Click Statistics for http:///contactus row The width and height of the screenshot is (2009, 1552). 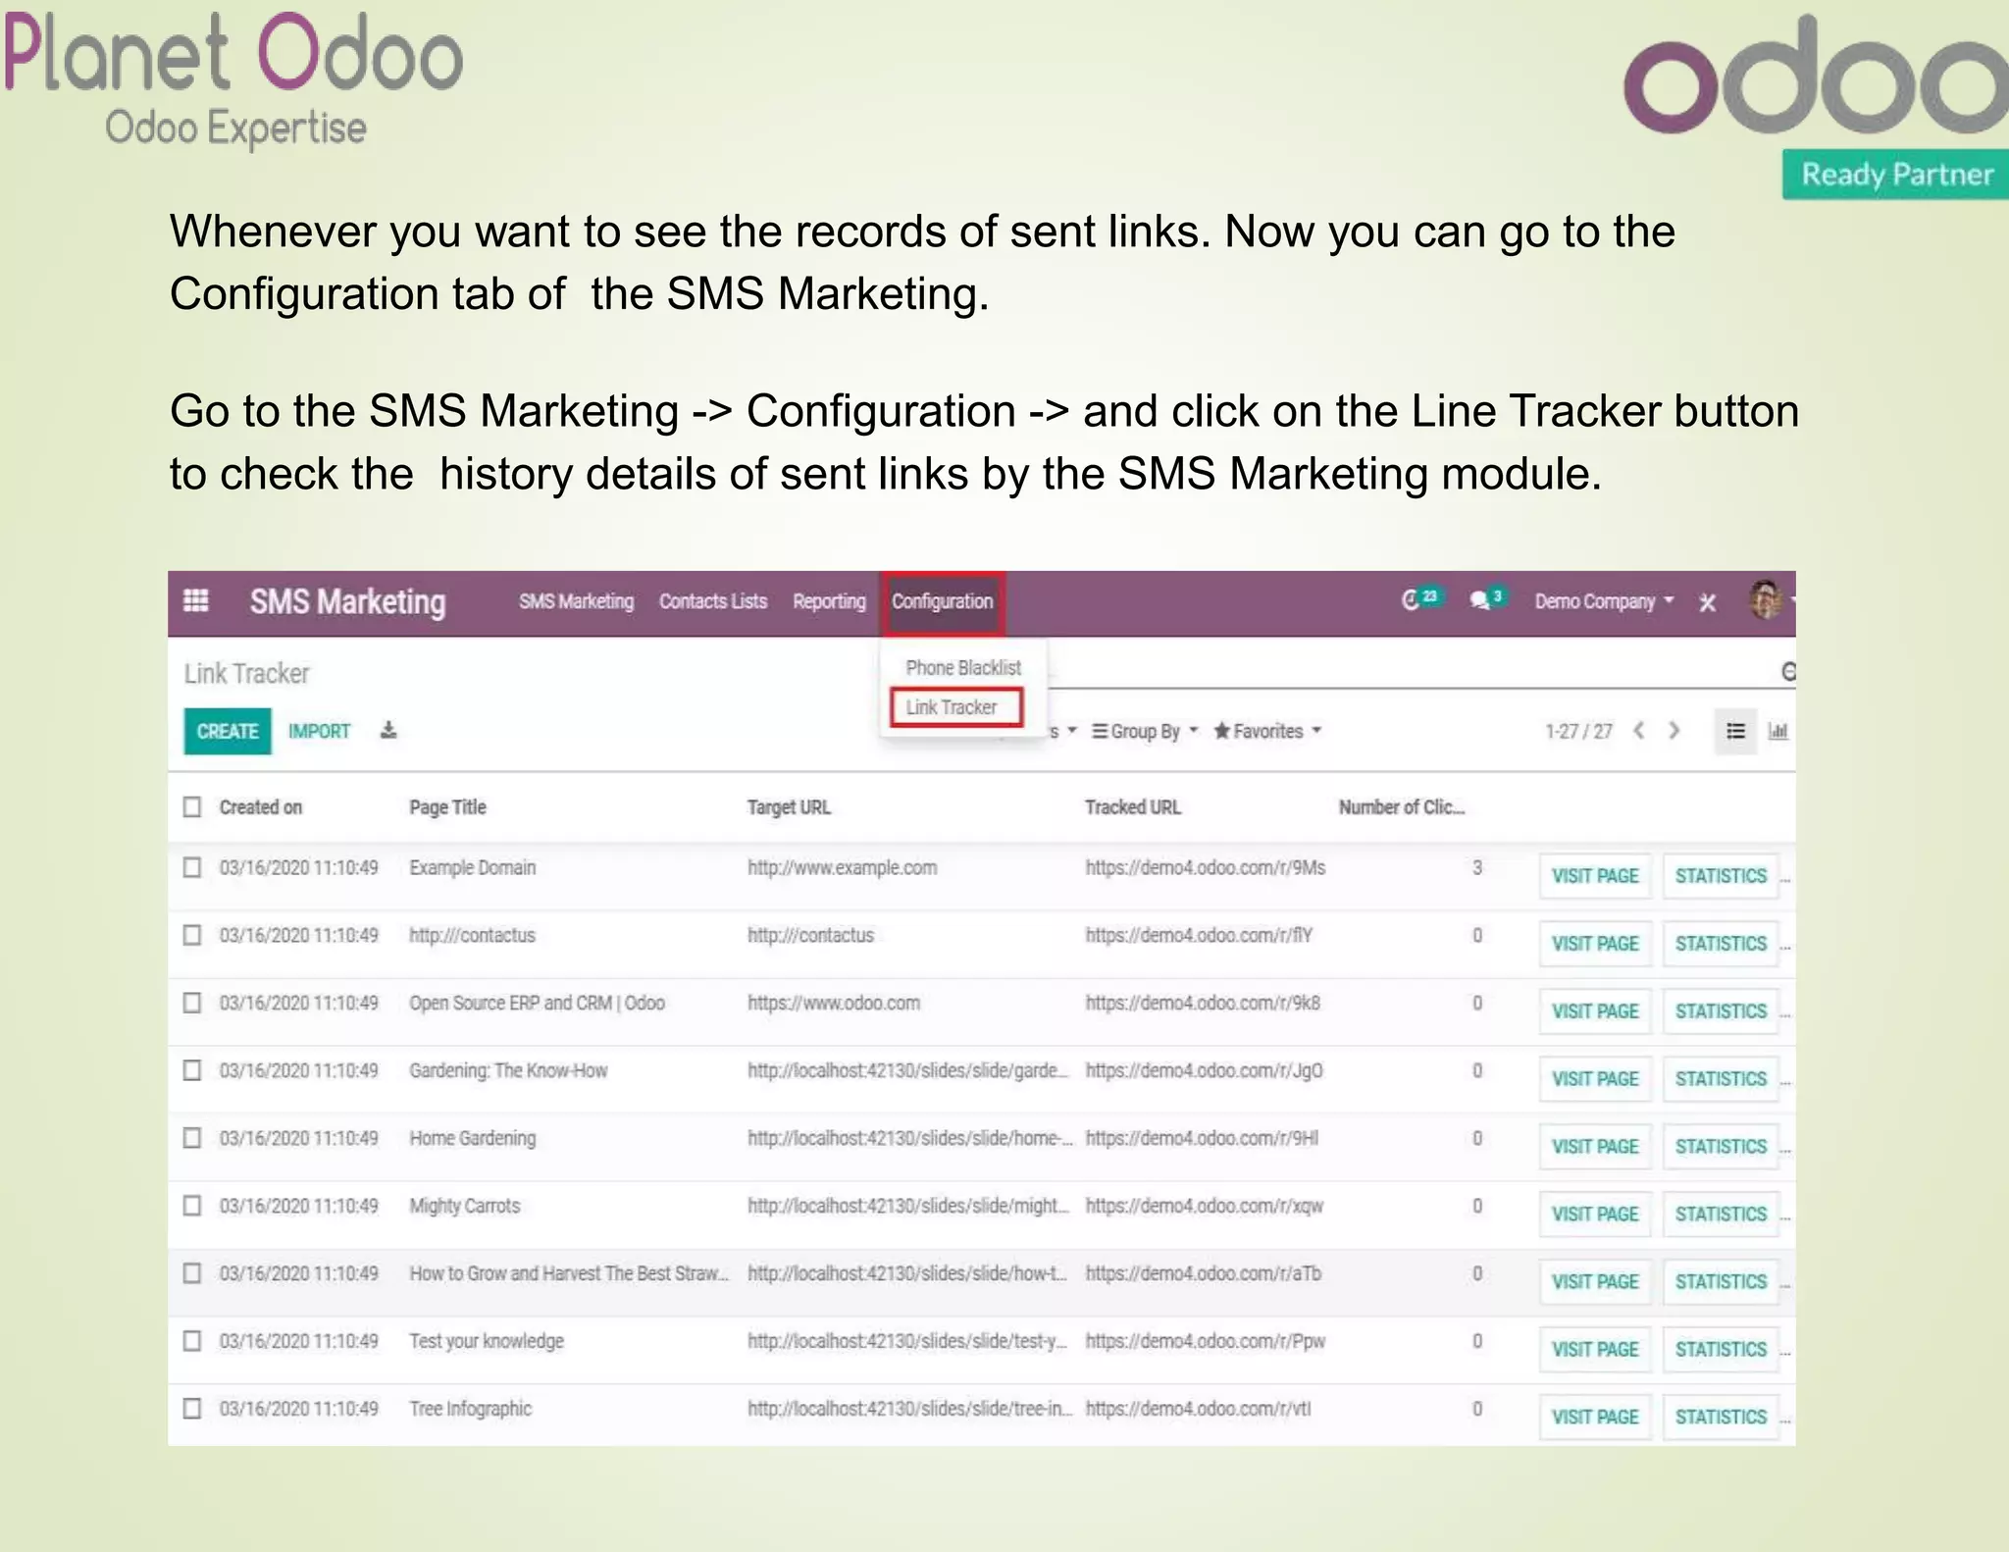pos(1721,944)
